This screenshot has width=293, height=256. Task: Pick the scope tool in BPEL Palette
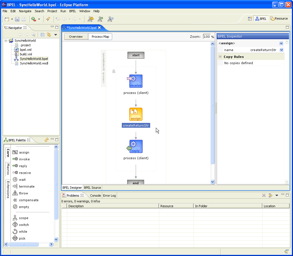tap(20, 218)
